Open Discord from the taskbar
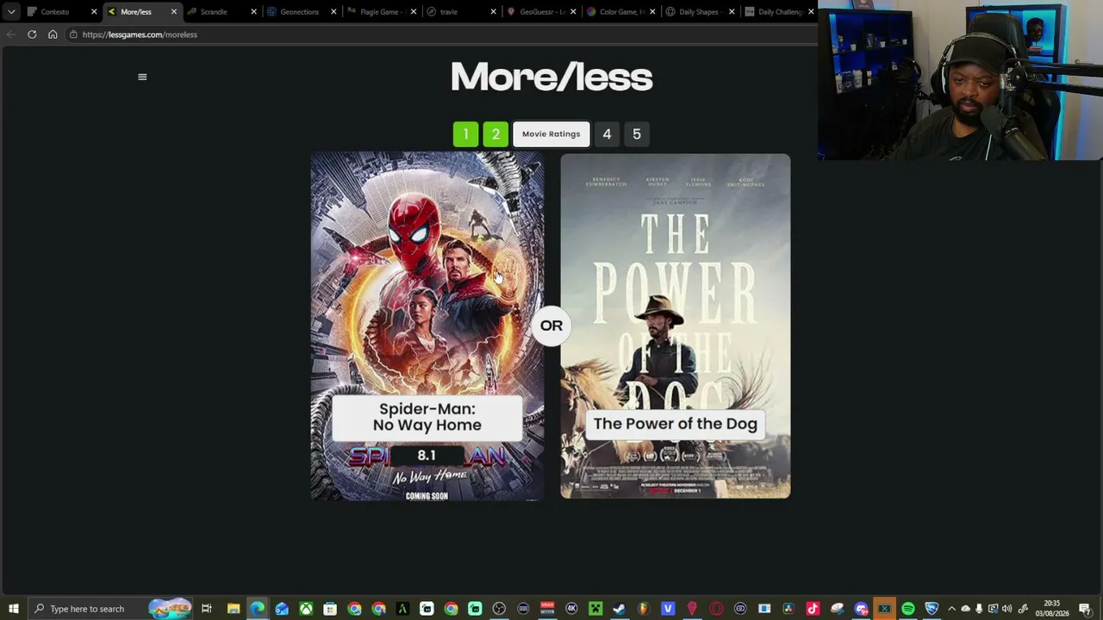The height and width of the screenshot is (620, 1103). tap(861, 609)
